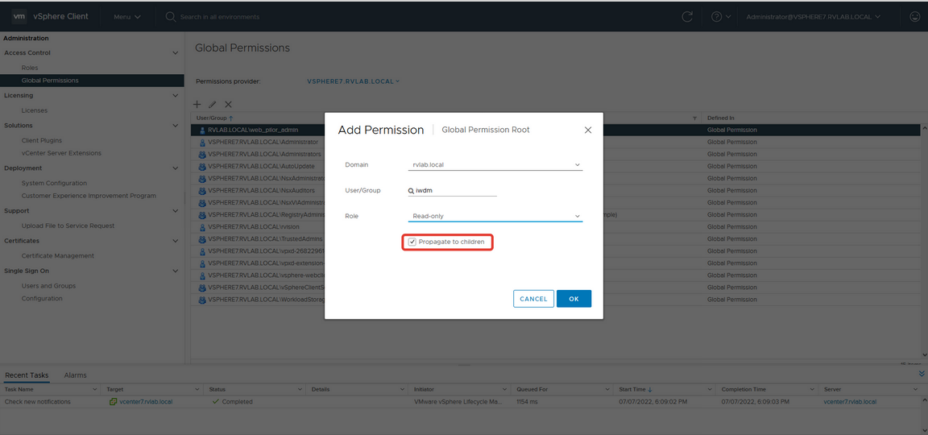Open Upload File to Service Request
Image resolution: width=928 pixels, height=435 pixels.
pos(68,226)
